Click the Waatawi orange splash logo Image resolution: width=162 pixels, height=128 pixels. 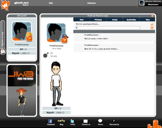coord(5,5)
